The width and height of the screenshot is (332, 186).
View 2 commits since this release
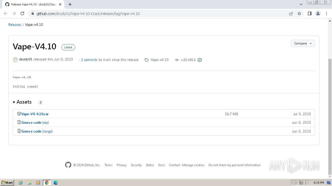tap(89, 60)
